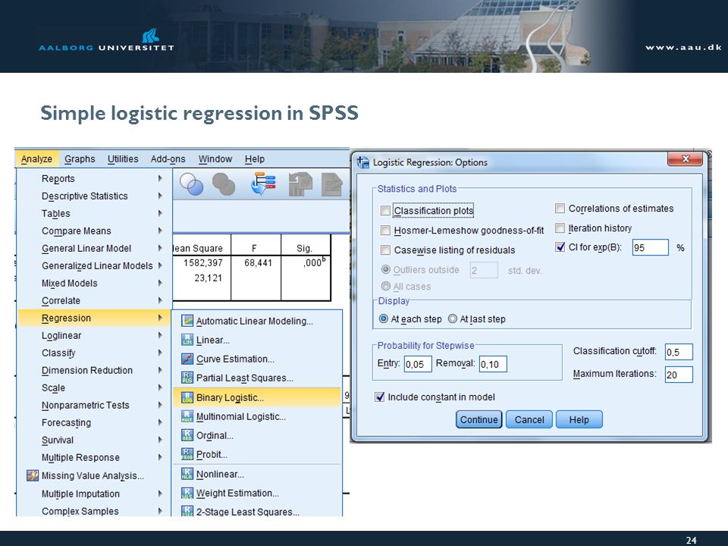The width and height of the screenshot is (728, 546).
Task: Click the stepwise Entry probability field
Action: click(x=418, y=364)
